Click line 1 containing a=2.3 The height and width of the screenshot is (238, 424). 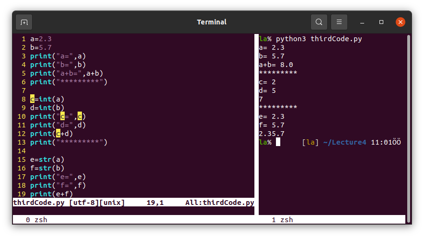click(41, 39)
